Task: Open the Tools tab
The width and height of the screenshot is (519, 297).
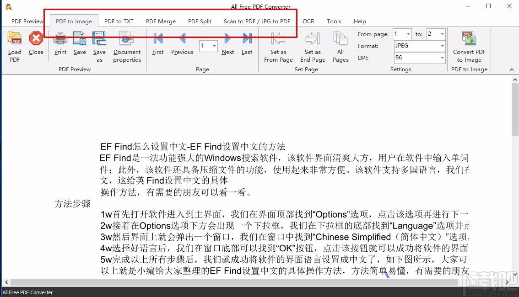Action: tap(334, 21)
